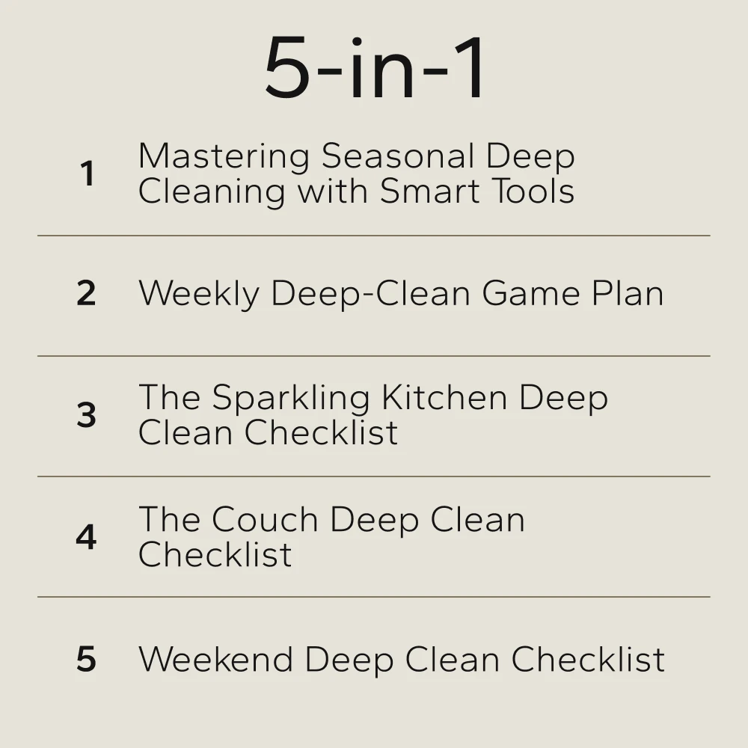Select the number 5 list marker
748x748 pixels.
[86, 660]
